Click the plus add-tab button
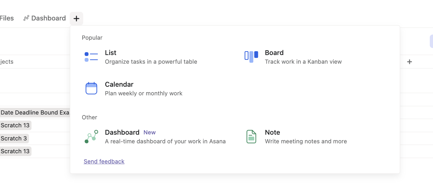This screenshot has width=433, height=183. 76,19
